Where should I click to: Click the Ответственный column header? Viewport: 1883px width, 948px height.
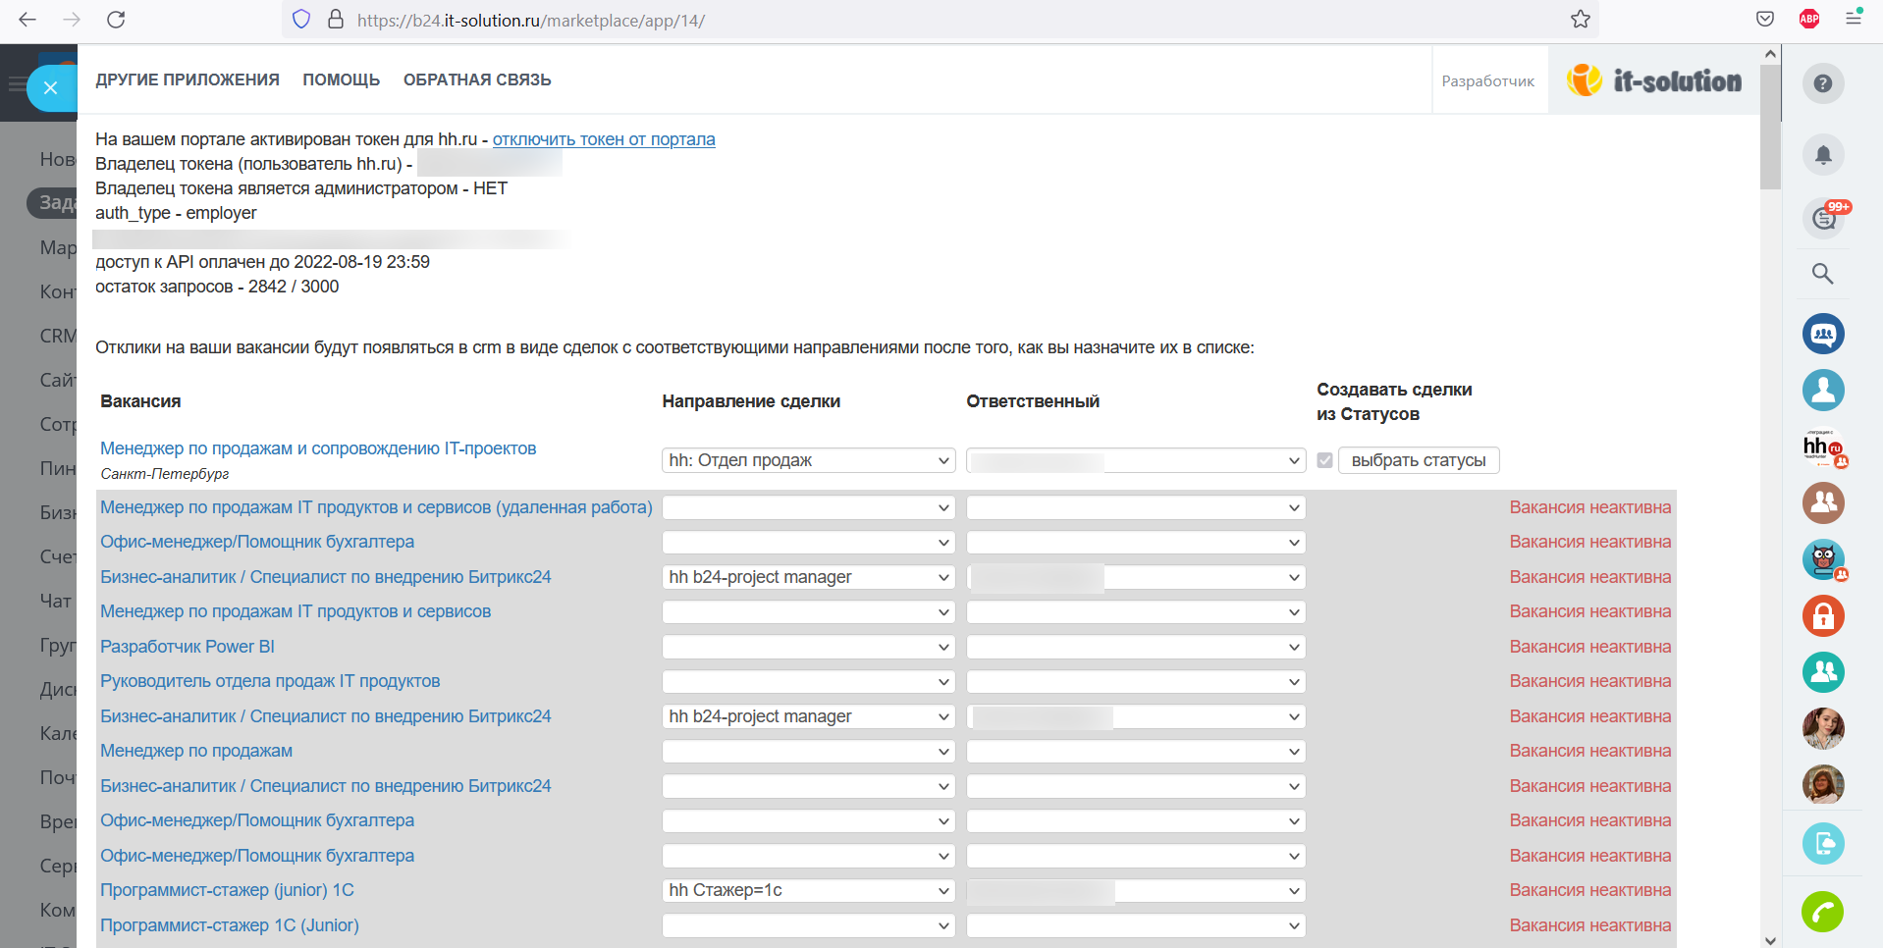1033,401
